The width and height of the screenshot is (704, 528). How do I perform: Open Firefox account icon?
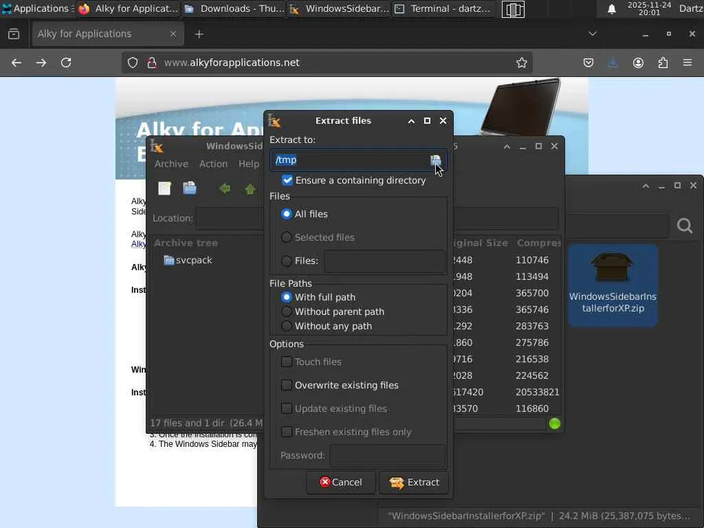click(x=638, y=63)
